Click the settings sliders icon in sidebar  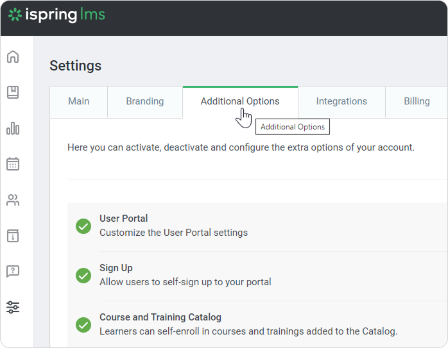coord(13,307)
